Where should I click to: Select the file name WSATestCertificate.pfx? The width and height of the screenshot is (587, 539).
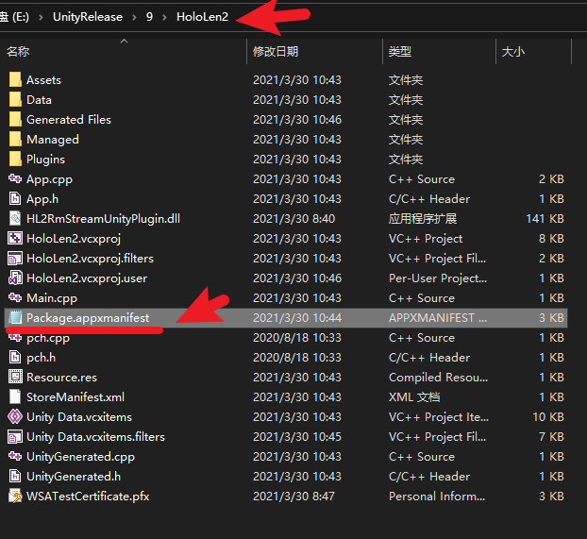pos(88,496)
